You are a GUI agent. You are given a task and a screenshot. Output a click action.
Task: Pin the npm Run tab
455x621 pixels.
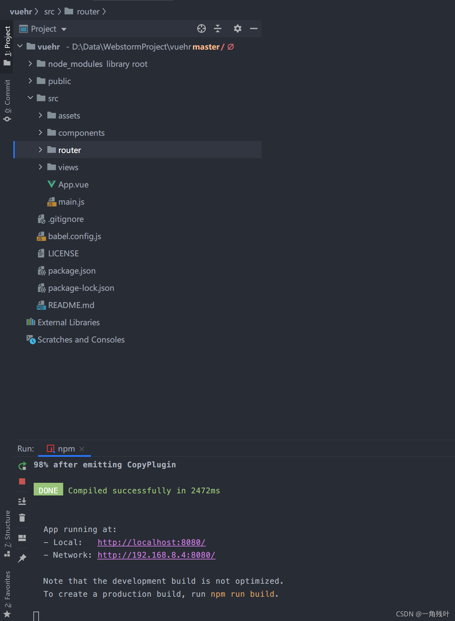(x=22, y=558)
